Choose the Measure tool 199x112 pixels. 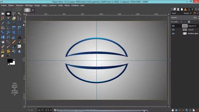pos(14,23)
